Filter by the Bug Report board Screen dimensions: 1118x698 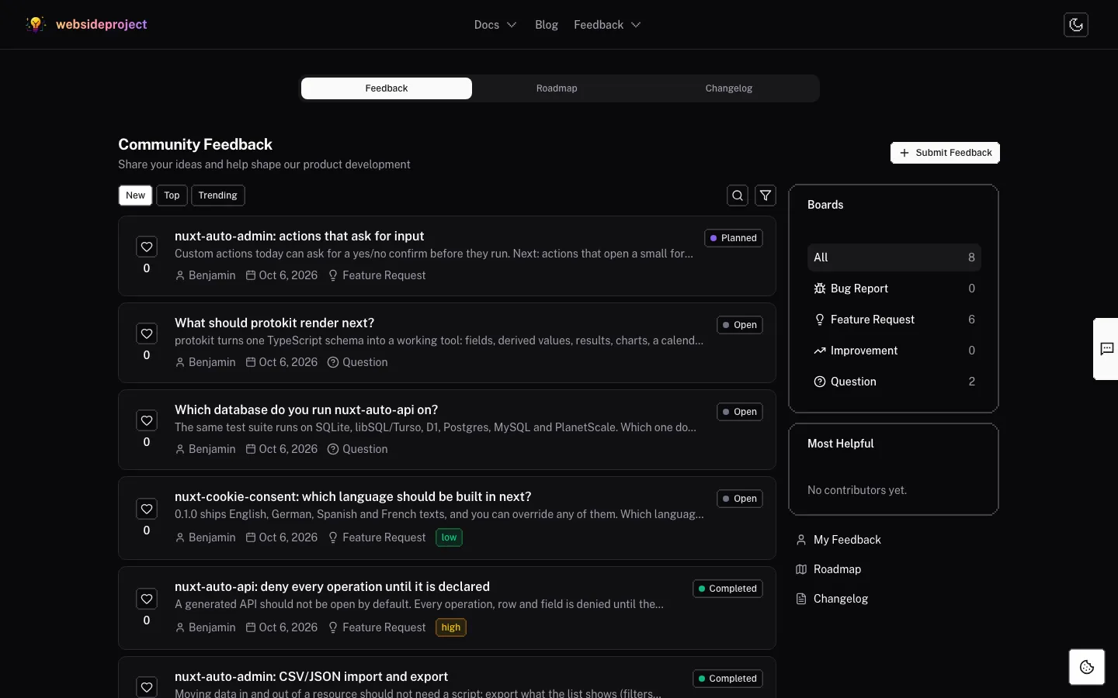pos(894,289)
